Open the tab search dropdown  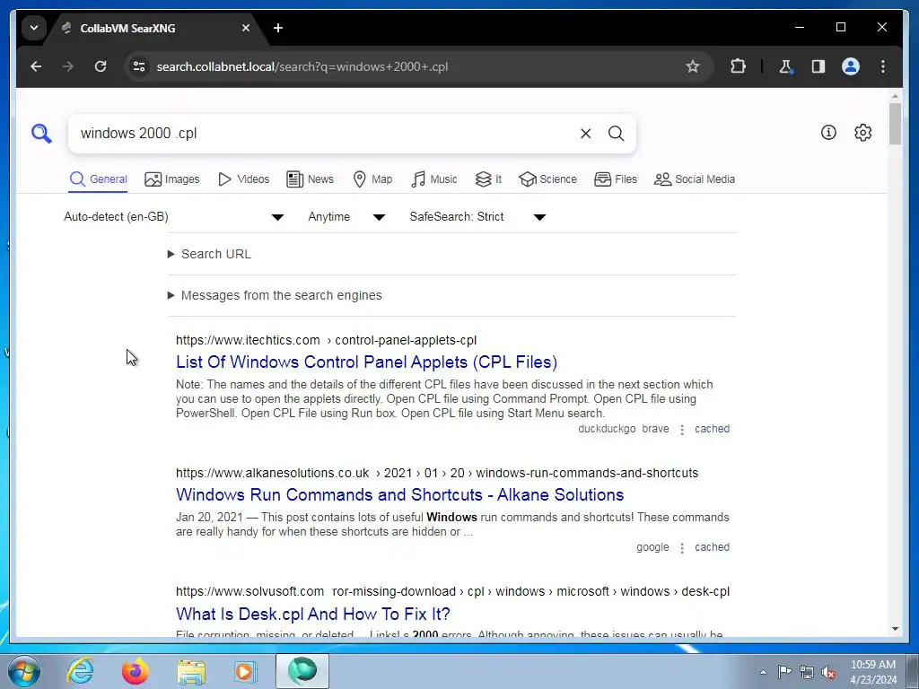pos(34,28)
